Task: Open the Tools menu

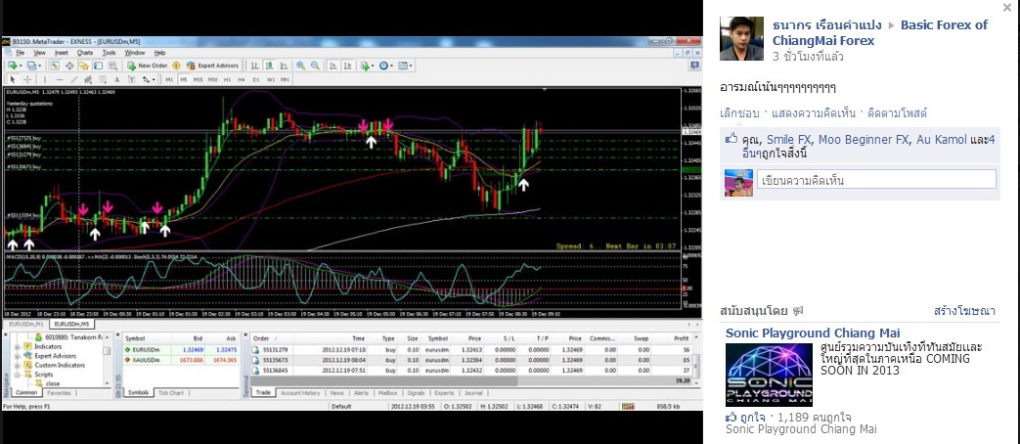Action: [109, 53]
